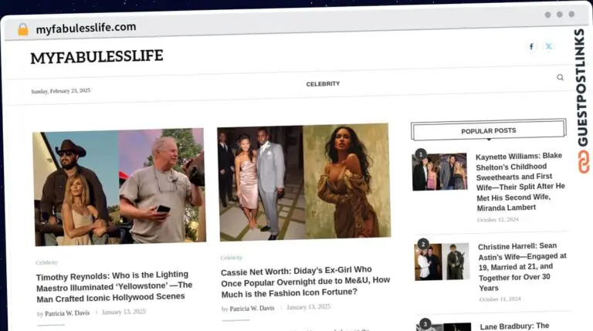Click the MYFABULESSLIFE site logo

(97, 57)
